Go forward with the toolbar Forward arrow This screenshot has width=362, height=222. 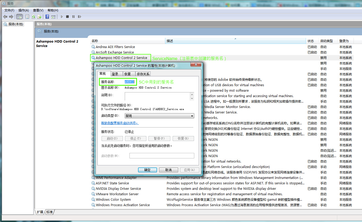click(x=11, y=17)
